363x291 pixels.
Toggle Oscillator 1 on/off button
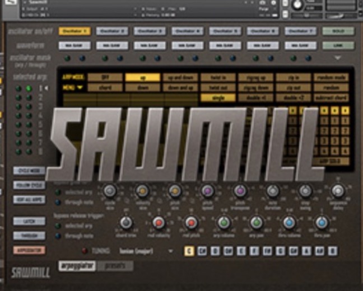75,31
